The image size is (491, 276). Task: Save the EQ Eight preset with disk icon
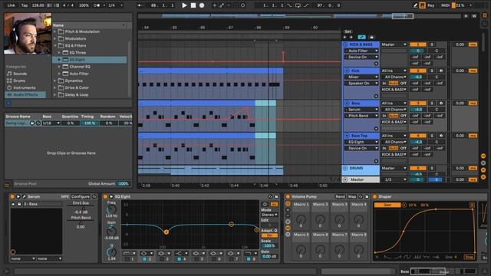pyautogui.click(x=276, y=196)
